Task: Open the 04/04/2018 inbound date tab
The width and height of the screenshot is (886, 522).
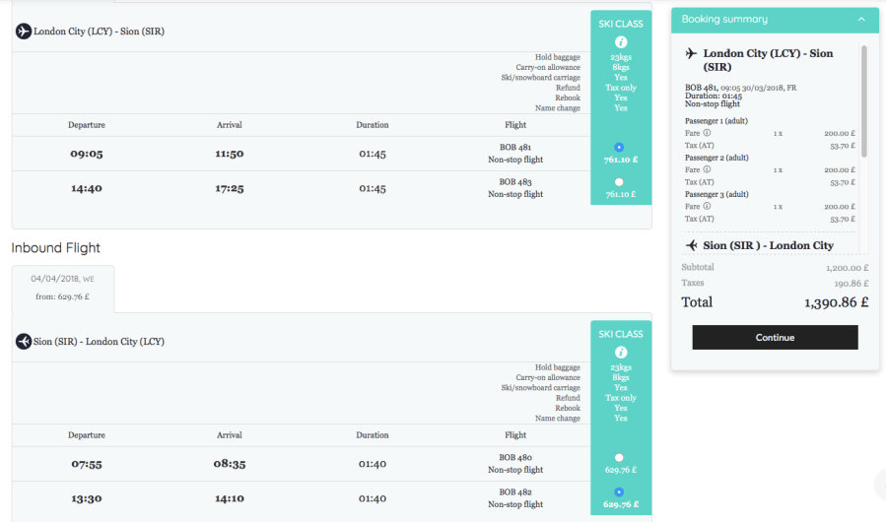Action: 63,287
